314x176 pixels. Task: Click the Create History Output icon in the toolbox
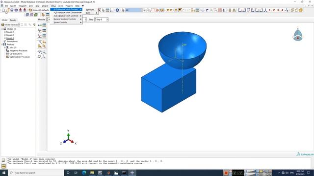point(40,36)
